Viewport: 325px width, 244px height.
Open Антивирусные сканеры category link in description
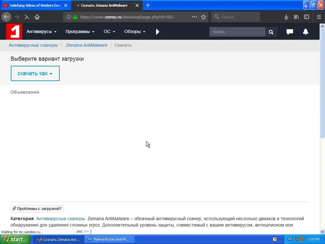[61, 219]
